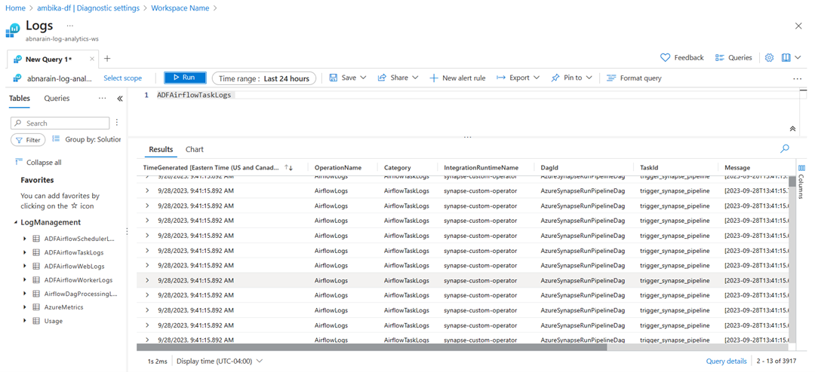Switch to Queries tab in sidebar
The width and height of the screenshot is (815, 372).
pos(57,98)
